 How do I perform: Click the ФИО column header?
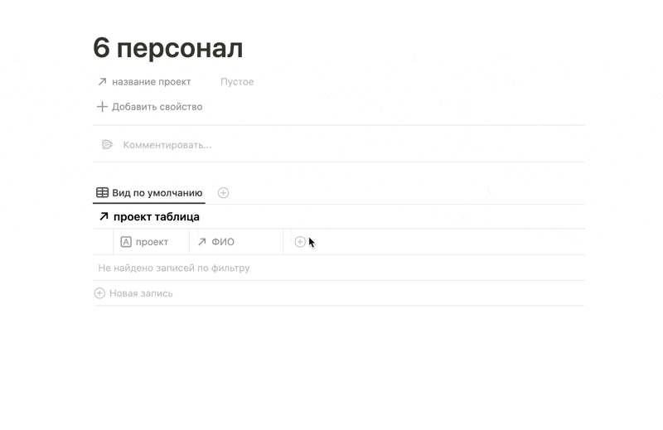(236, 242)
